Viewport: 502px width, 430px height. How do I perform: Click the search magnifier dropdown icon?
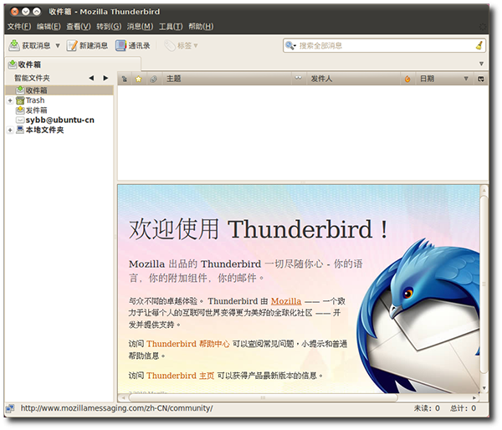(x=290, y=45)
